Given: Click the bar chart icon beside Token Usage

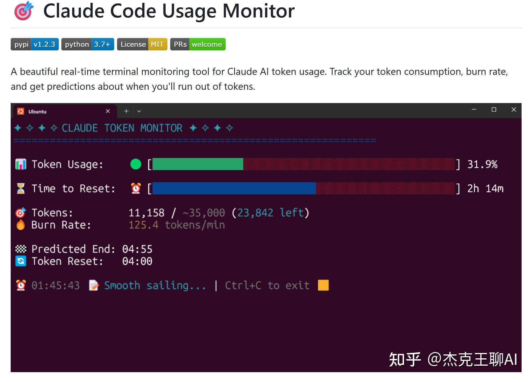Looking at the screenshot, I should click(x=21, y=164).
